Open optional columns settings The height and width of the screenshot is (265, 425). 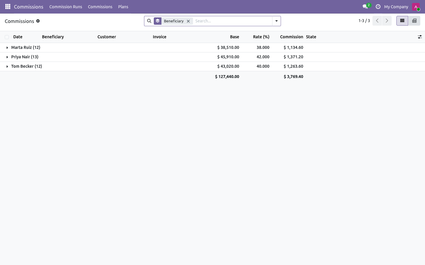tap(420, 37)
